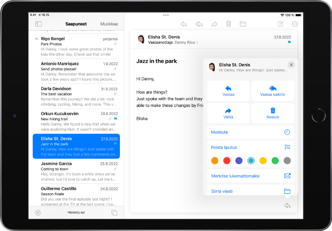Image resolution: width=332 pixels, height=231 pixels.
Task: Open the more options ellipsis button
Action: [x=295, y=24]
